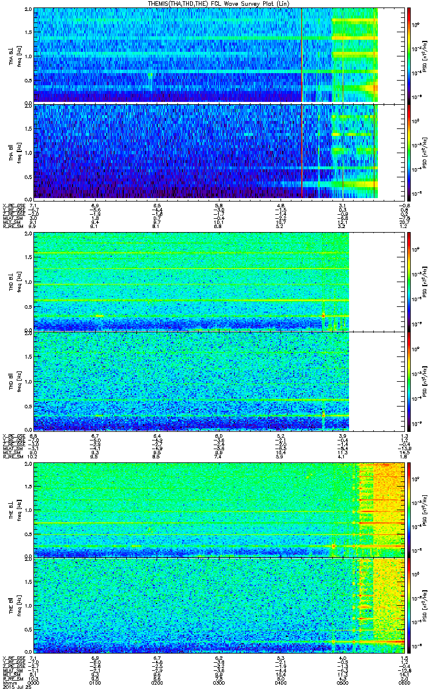Select the THA B-perpendicular spectrogram panel

coord(218,55)
